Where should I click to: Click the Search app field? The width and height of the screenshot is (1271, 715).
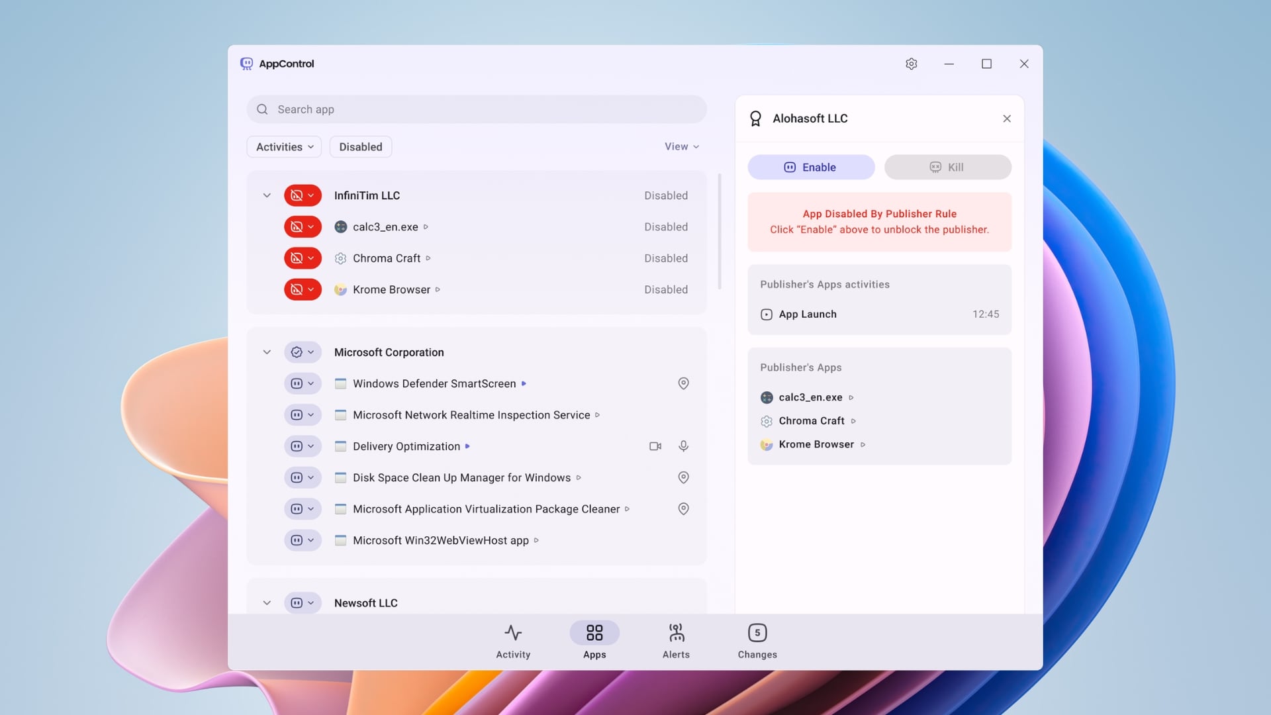point(477,109)
